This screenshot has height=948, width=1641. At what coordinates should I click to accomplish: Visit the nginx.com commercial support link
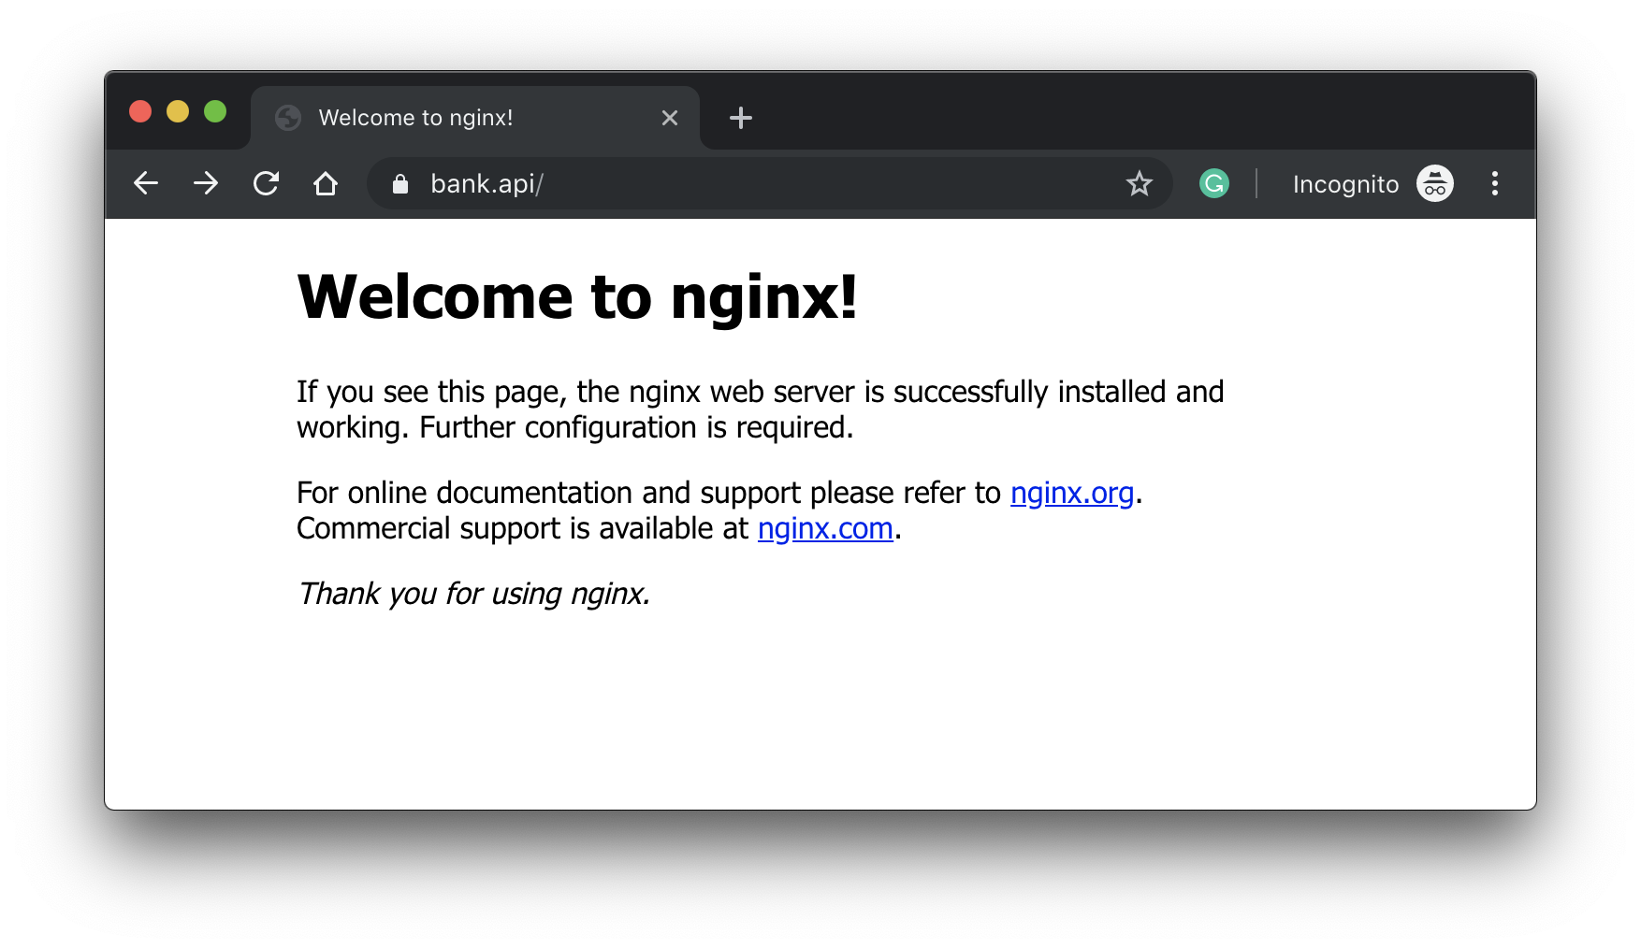click(825, 528)
